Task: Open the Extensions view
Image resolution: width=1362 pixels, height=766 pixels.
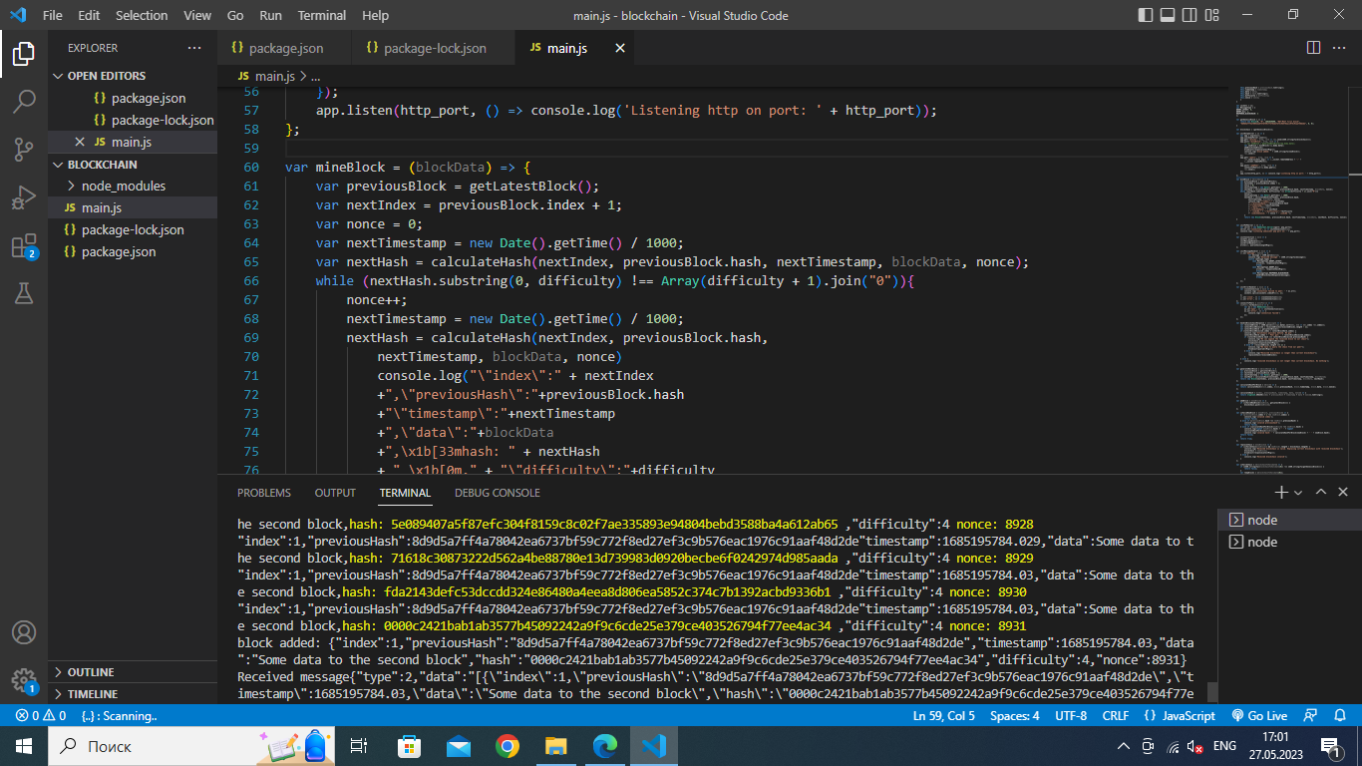Action: click(x=24, y=246)
